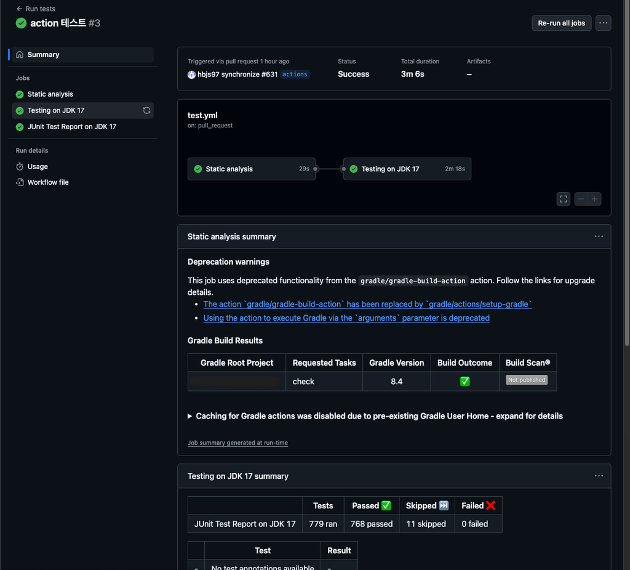Select Static analysis node in workflow graph
This screenshot has height=570, width=630.
click(x=252, y=169)
